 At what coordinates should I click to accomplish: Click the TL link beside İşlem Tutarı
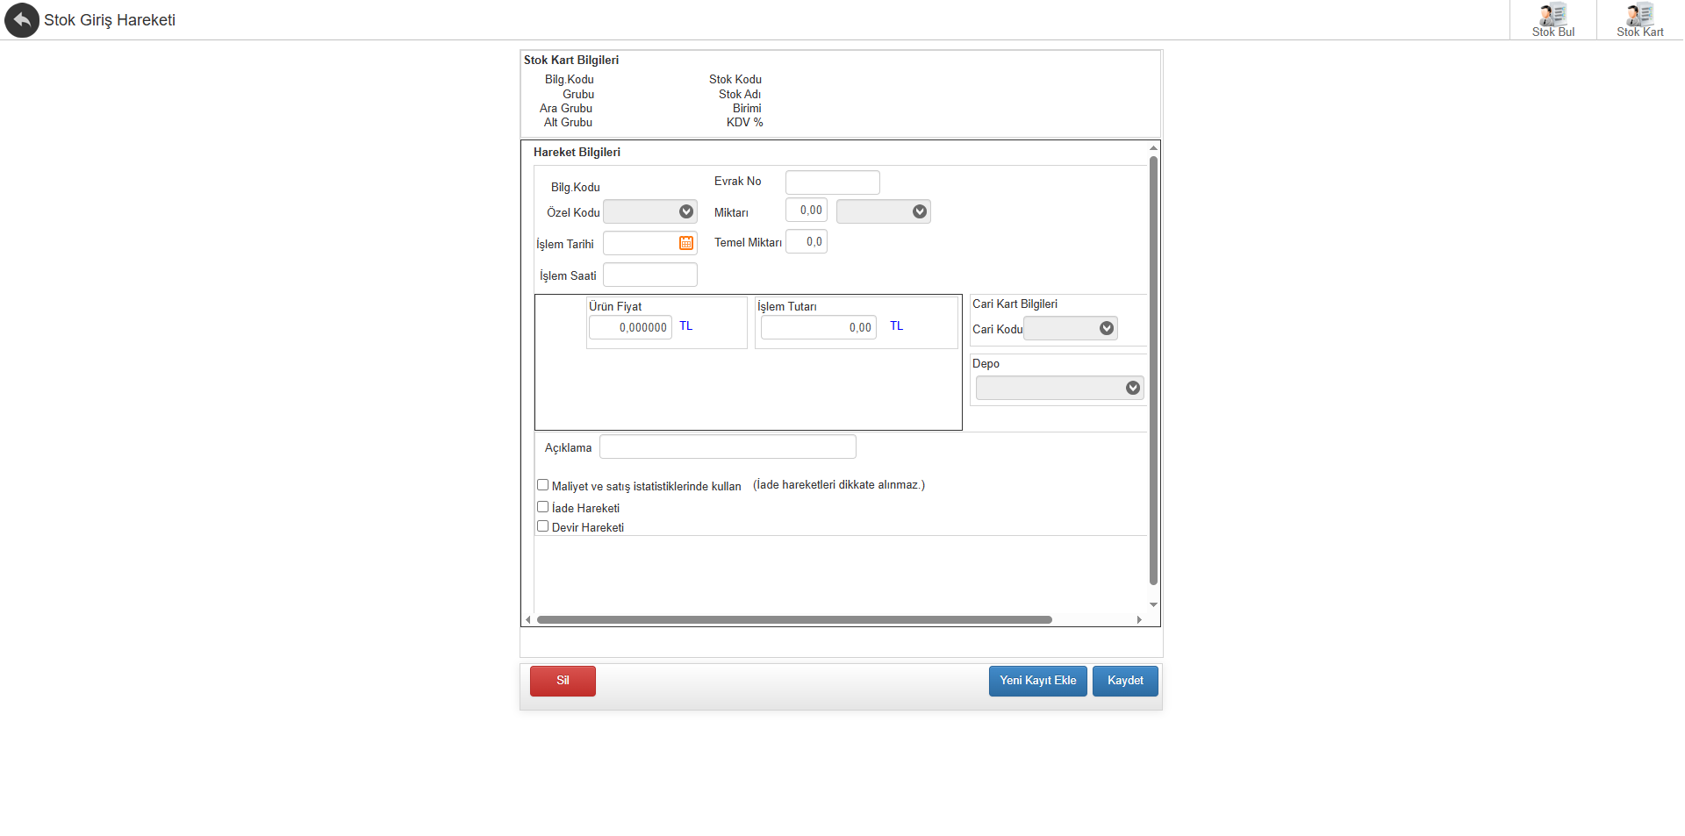pyautogui.click(x=896, y=326)
